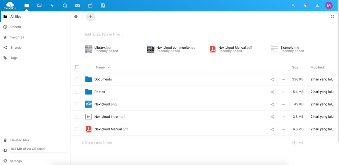
Task: Share the Photos folder
Action: 272,92
